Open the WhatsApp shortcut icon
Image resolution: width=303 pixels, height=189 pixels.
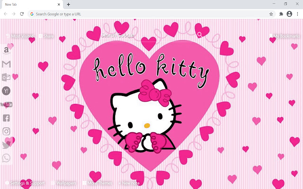tap(6, 158)
